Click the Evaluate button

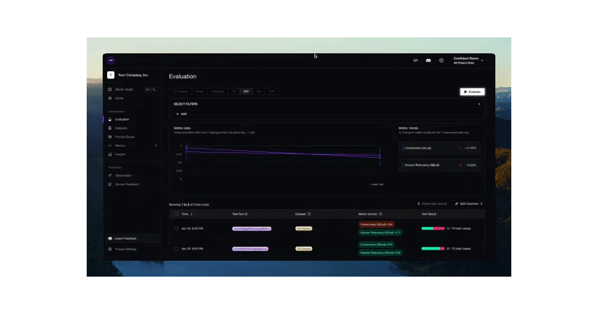(x=472, y=92)
